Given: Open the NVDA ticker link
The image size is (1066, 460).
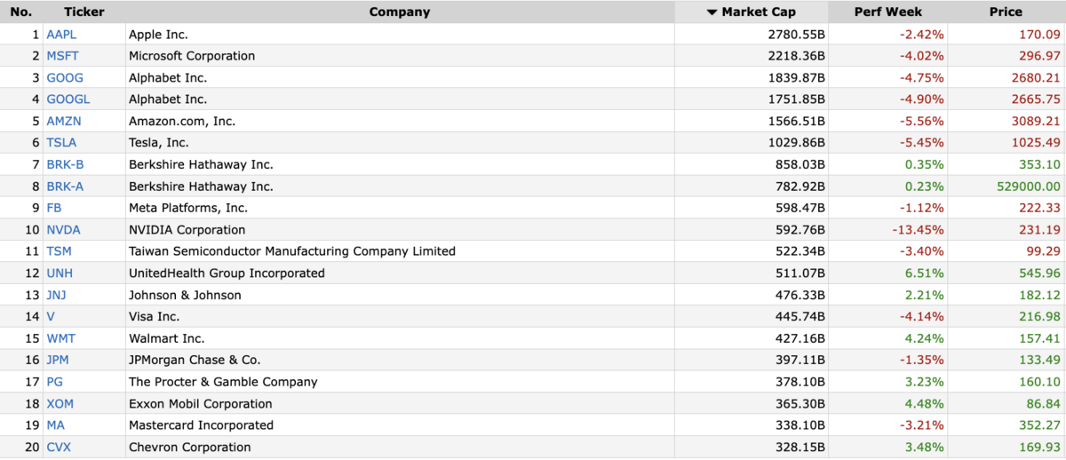Looking at the screenshot, I should [x=63, y=230].
